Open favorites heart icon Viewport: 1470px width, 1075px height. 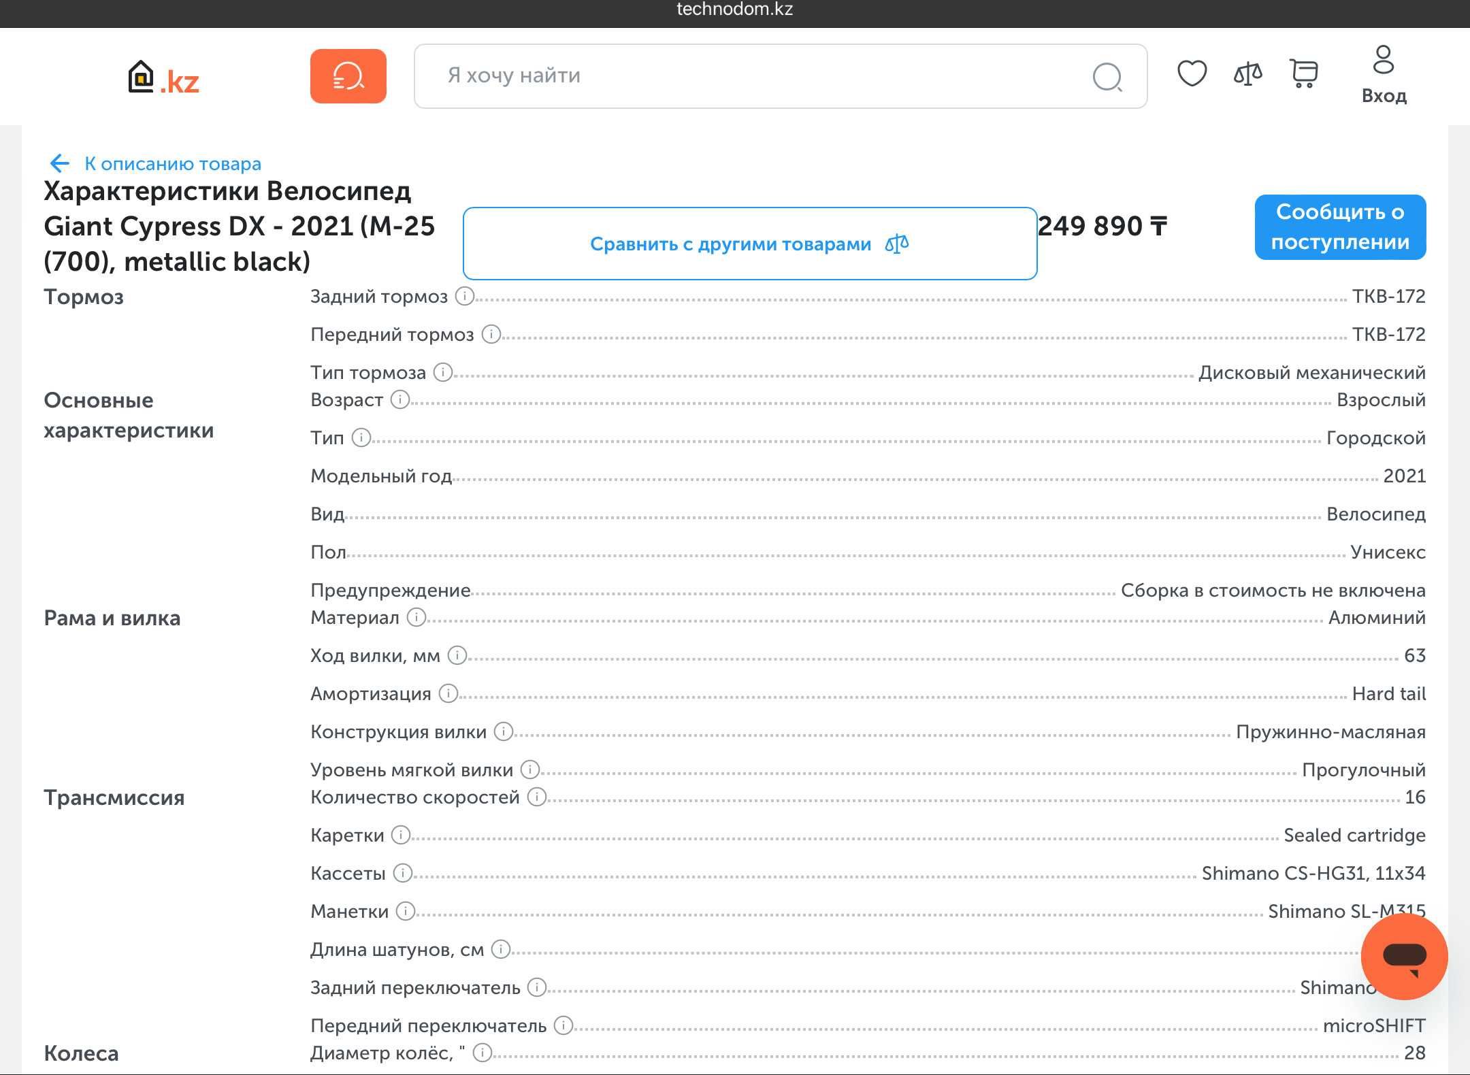click(1192, 73)
